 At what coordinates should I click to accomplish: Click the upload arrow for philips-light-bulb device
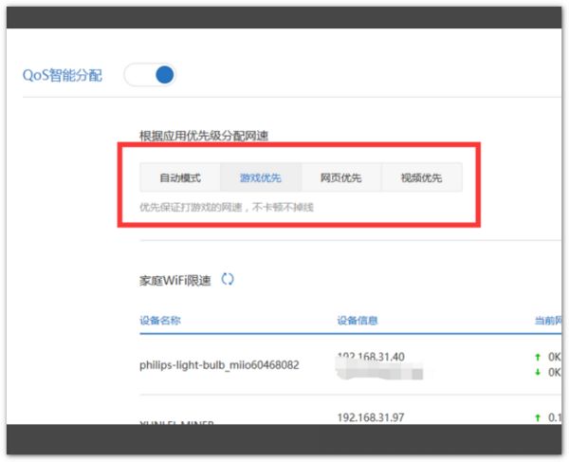tap(540, 357)
